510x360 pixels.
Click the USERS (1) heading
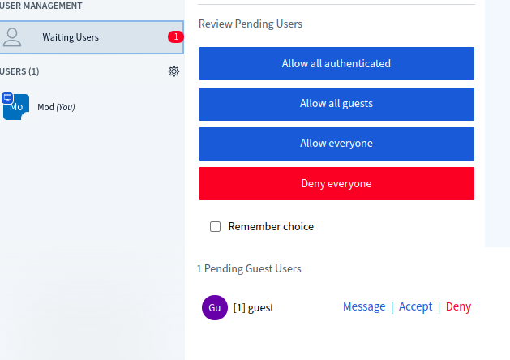point(19,71)
